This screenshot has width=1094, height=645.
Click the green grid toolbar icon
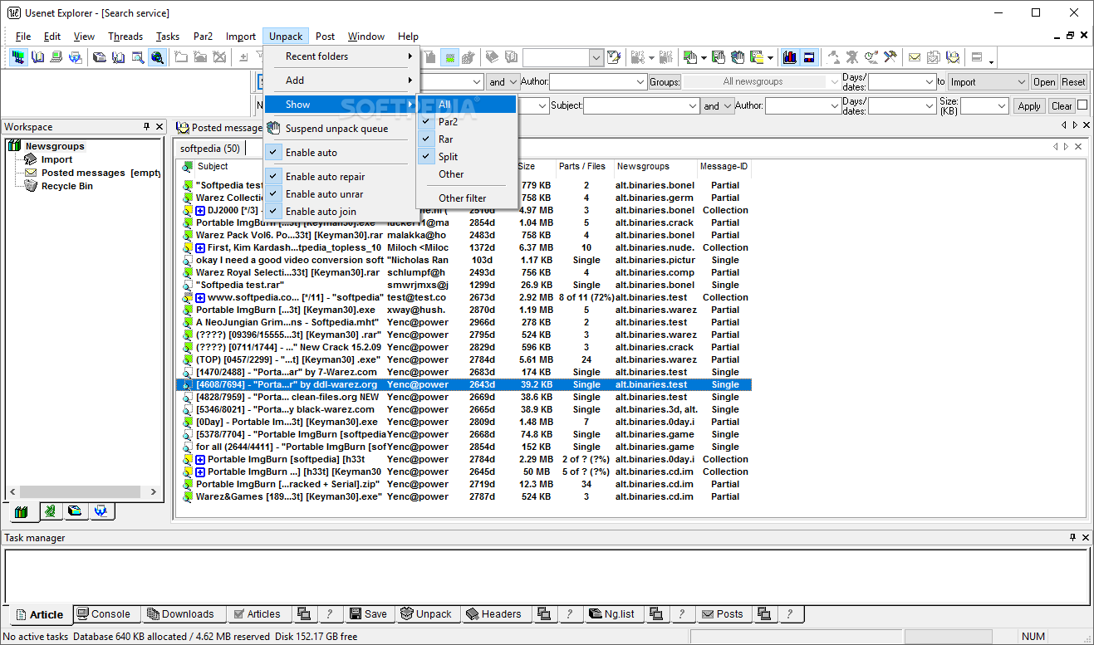[449, 57]
